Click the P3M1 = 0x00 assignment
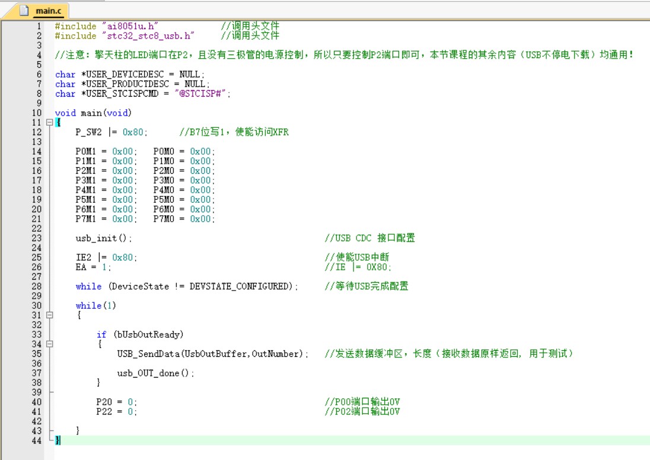 pos(106,180)
